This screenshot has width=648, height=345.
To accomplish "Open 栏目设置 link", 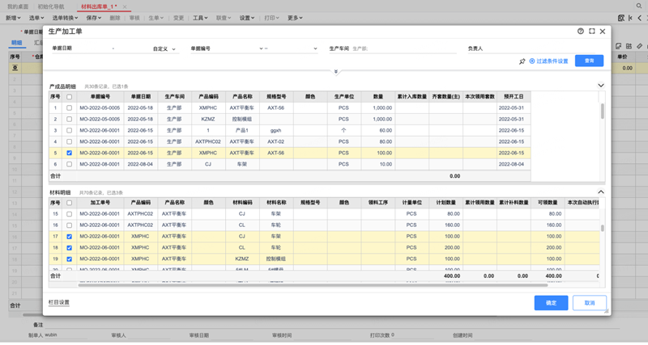I will coord(58,302).
